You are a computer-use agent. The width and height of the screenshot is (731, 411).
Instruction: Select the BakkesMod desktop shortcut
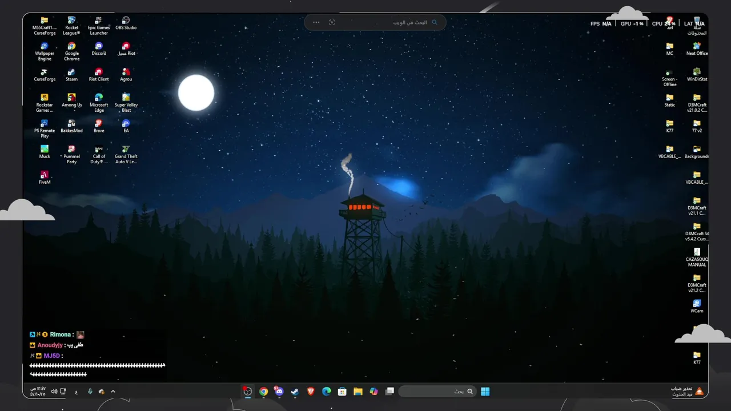point(71,126)
